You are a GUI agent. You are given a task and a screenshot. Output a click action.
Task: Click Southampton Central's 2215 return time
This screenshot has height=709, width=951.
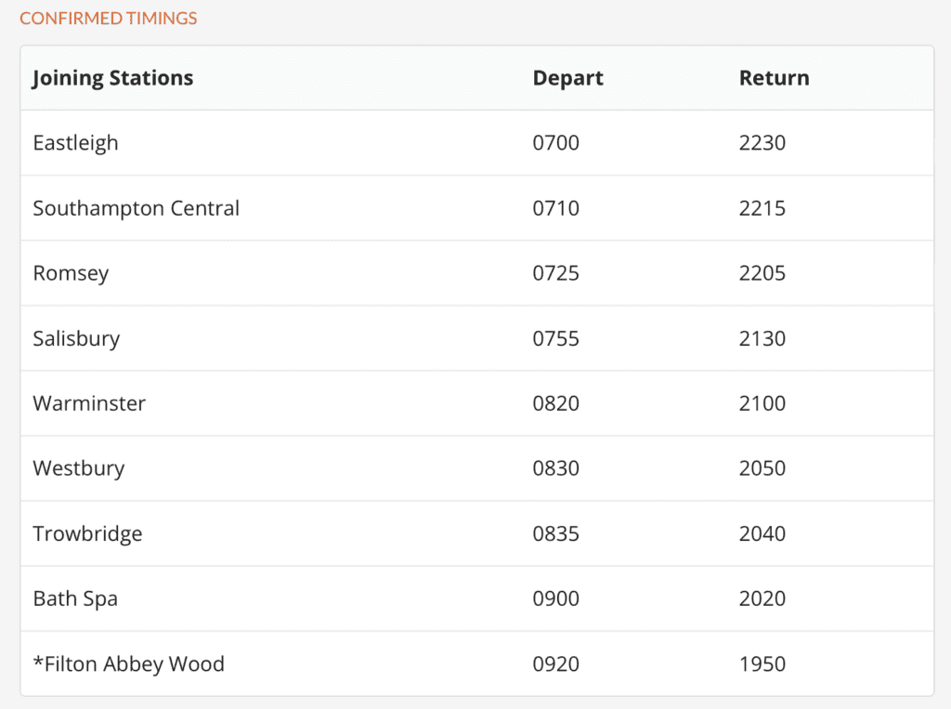coord(762,208)
